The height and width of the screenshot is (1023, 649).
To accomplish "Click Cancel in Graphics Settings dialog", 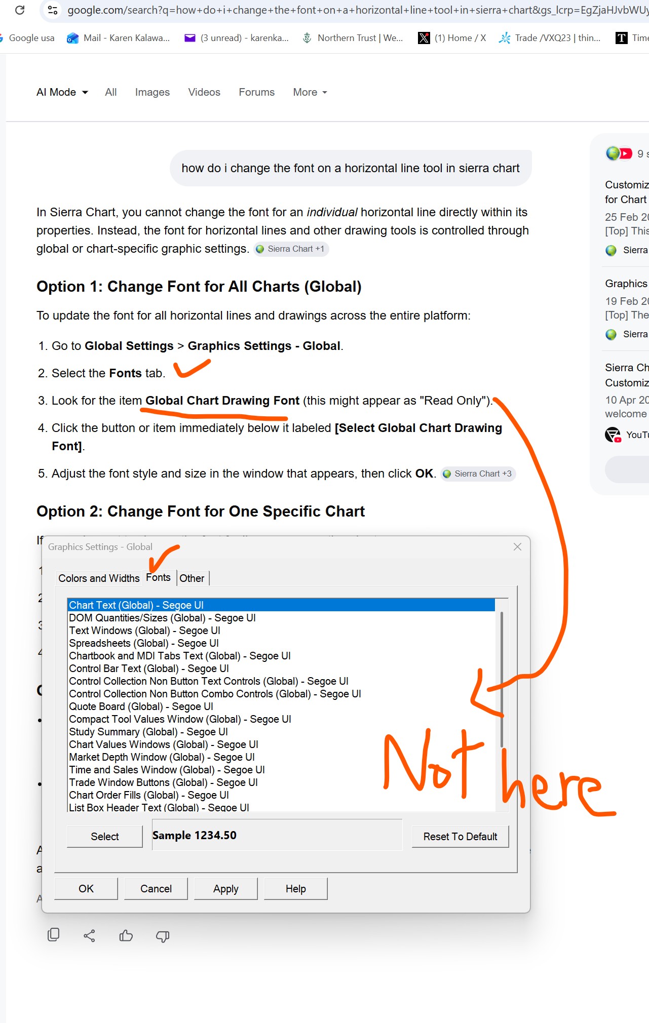I will coord(156,889).
